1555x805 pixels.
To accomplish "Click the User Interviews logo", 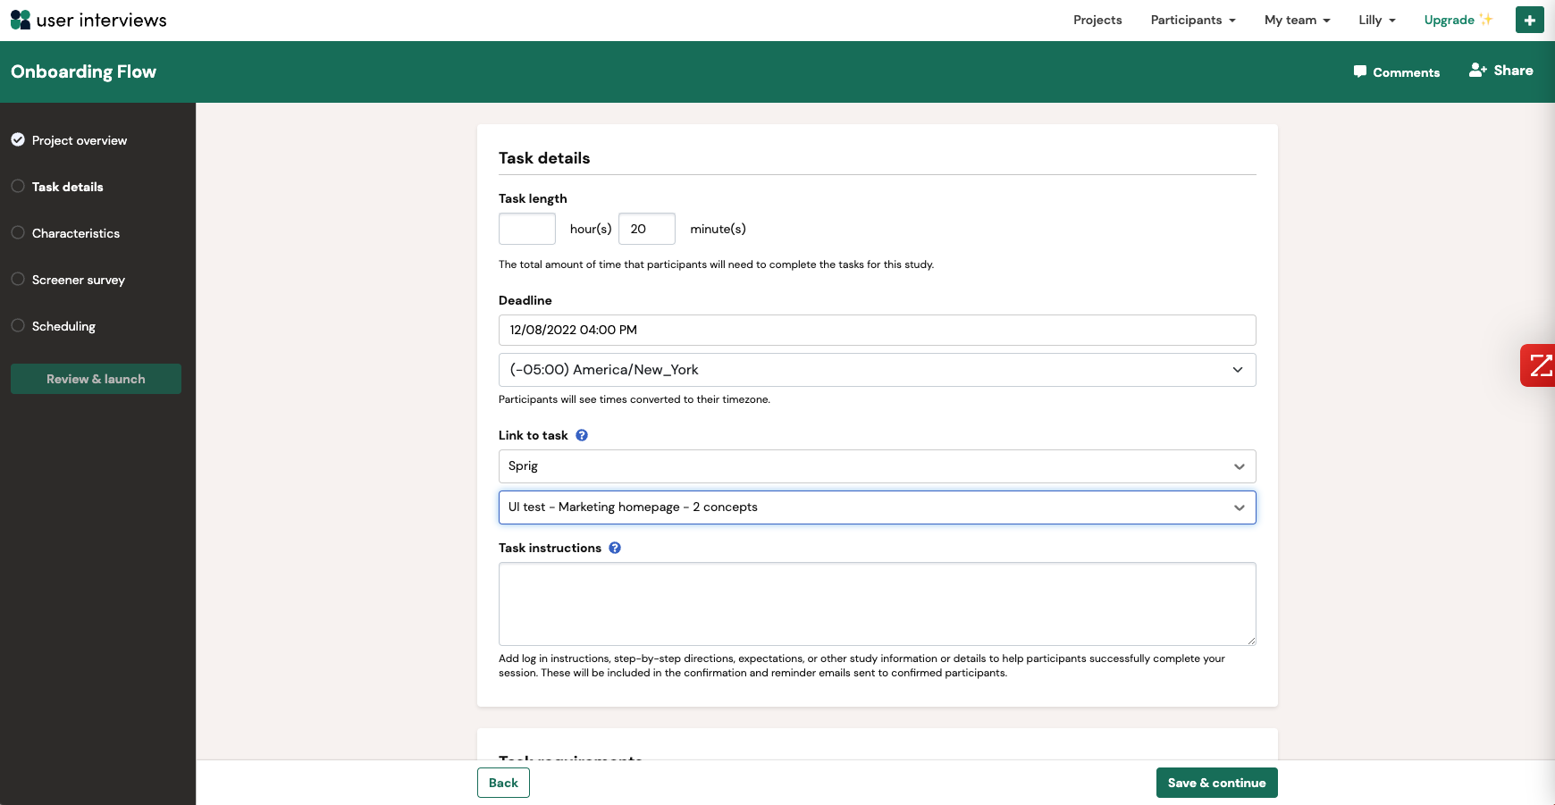I will pos(88,20).
